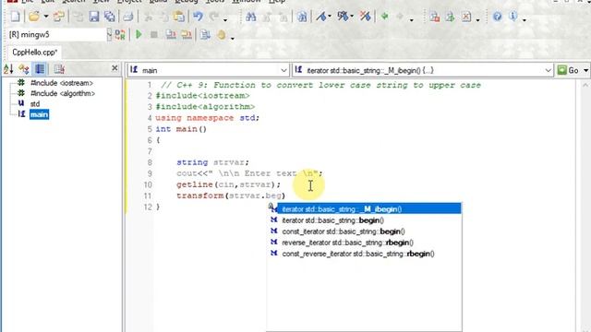The width and height of the screenshot is (591, 332).
Task: Click the comment on line 1
Action: (320, 85)
